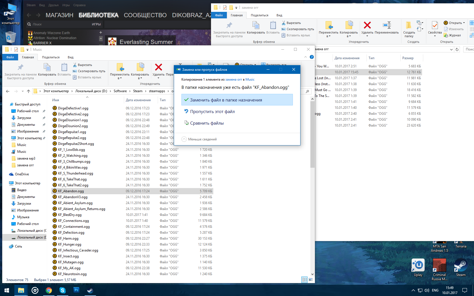Open the Удалить dropdown arrow in Music window
Viewport: 474px width, 296px height.
(159, 78)
